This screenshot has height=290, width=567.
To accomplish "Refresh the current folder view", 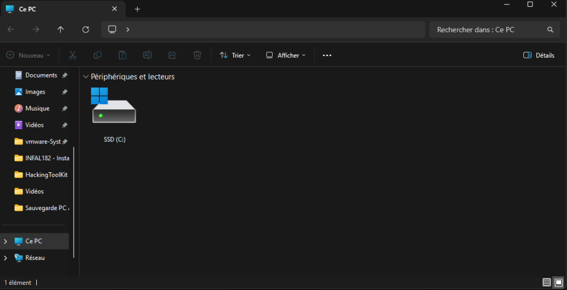I will tap(86, 29).
